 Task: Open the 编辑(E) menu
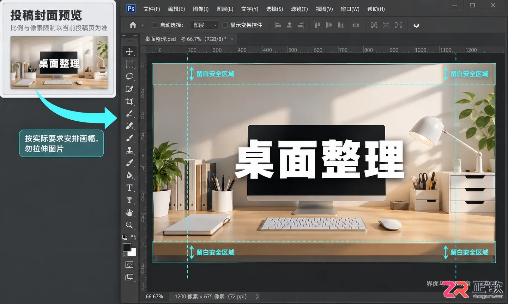[x=176, y=9]
